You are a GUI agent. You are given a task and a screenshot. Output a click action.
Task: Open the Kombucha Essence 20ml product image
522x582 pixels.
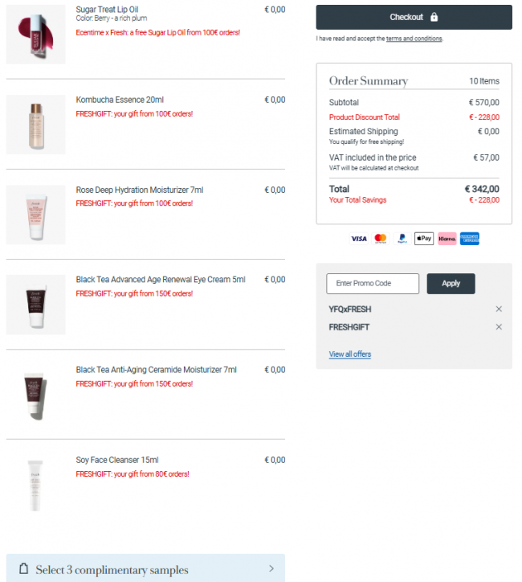pyautogui.click(x=35, y=125)
